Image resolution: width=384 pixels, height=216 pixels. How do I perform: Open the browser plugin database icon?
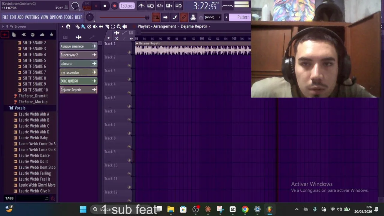pos(23,35)
